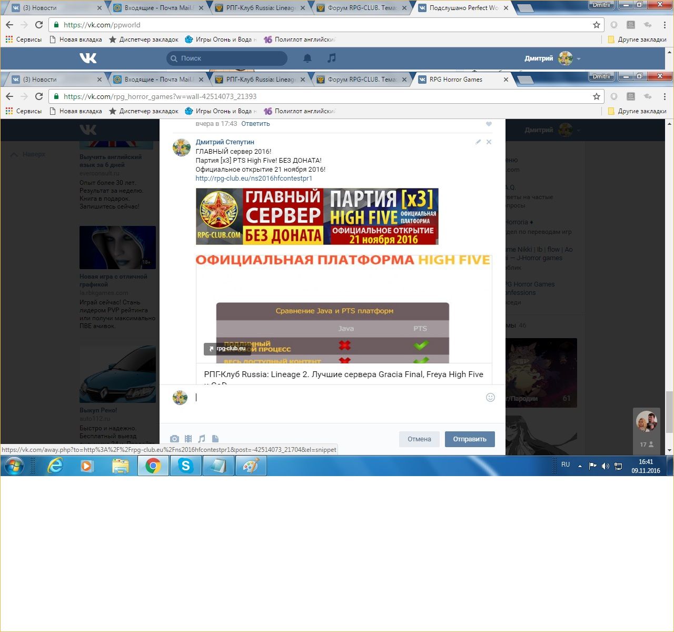
Task: Open the Java and PTS comparison snippet preview
Action: click(344, 309)
